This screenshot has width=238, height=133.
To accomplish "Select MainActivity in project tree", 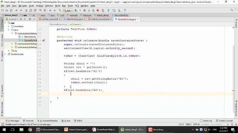I will (30, 37).
